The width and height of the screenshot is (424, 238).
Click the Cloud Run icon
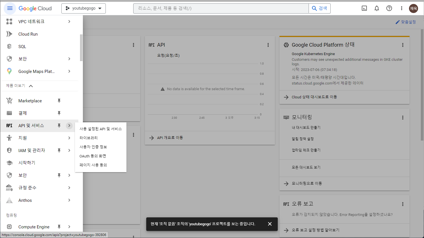(9, 34)
